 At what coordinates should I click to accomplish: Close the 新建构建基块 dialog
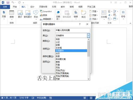(87, 24)
